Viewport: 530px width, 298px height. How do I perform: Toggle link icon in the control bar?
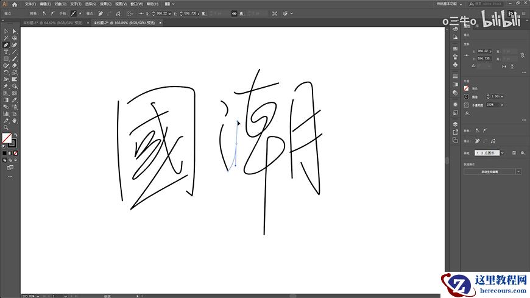tap(234, 13)
